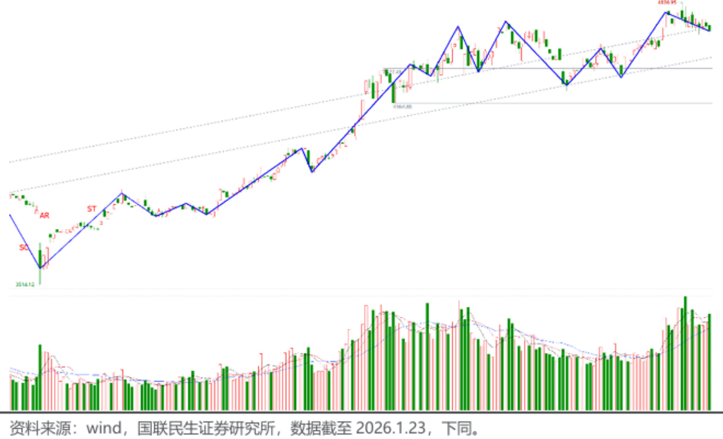Click the green 3514.12 low price label
This screenshot has width=723, height=439.
(26, 284)
